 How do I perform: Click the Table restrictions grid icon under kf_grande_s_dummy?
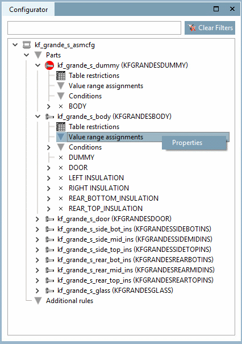61,76
